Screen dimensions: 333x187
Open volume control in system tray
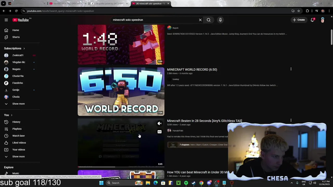click(315, 183)
